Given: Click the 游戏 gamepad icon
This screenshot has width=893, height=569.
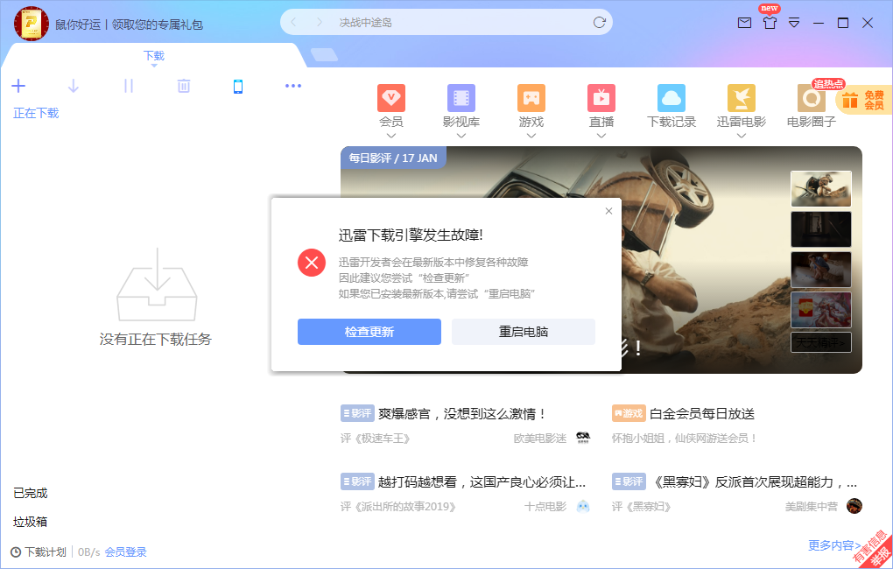Looking at the screenshot, I should [531, 97].
